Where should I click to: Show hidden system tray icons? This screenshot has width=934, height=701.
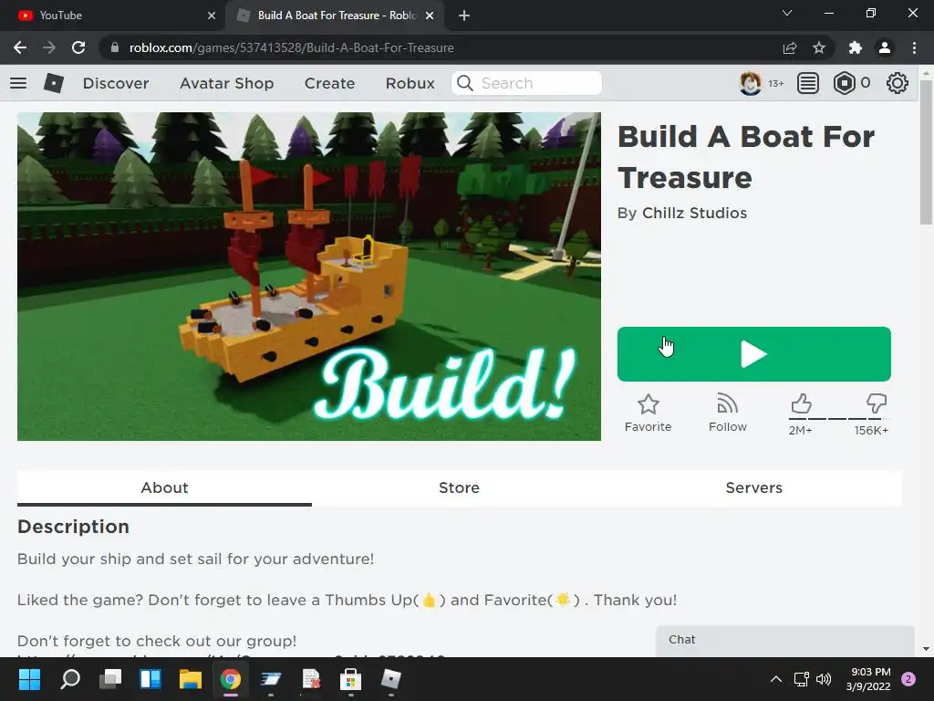[x=775, y=679]
